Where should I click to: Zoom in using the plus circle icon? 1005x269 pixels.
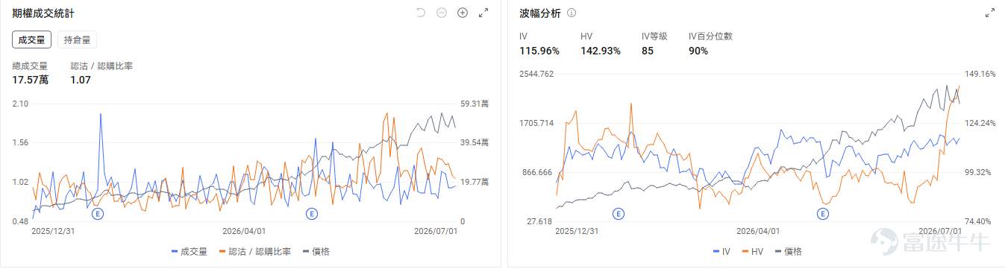tap(463, 13)
